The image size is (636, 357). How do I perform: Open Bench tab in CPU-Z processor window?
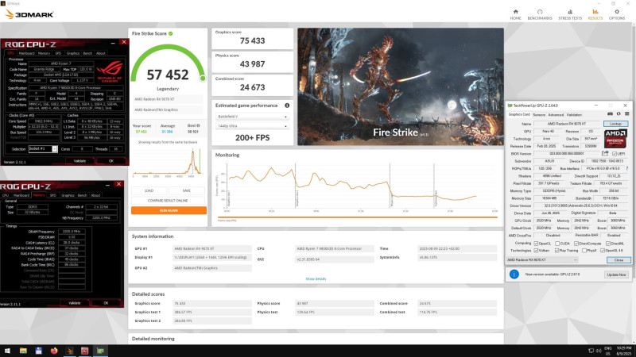tap(87, 53)
